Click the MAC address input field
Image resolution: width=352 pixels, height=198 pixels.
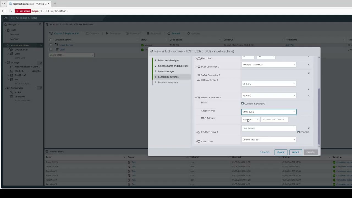274,119
